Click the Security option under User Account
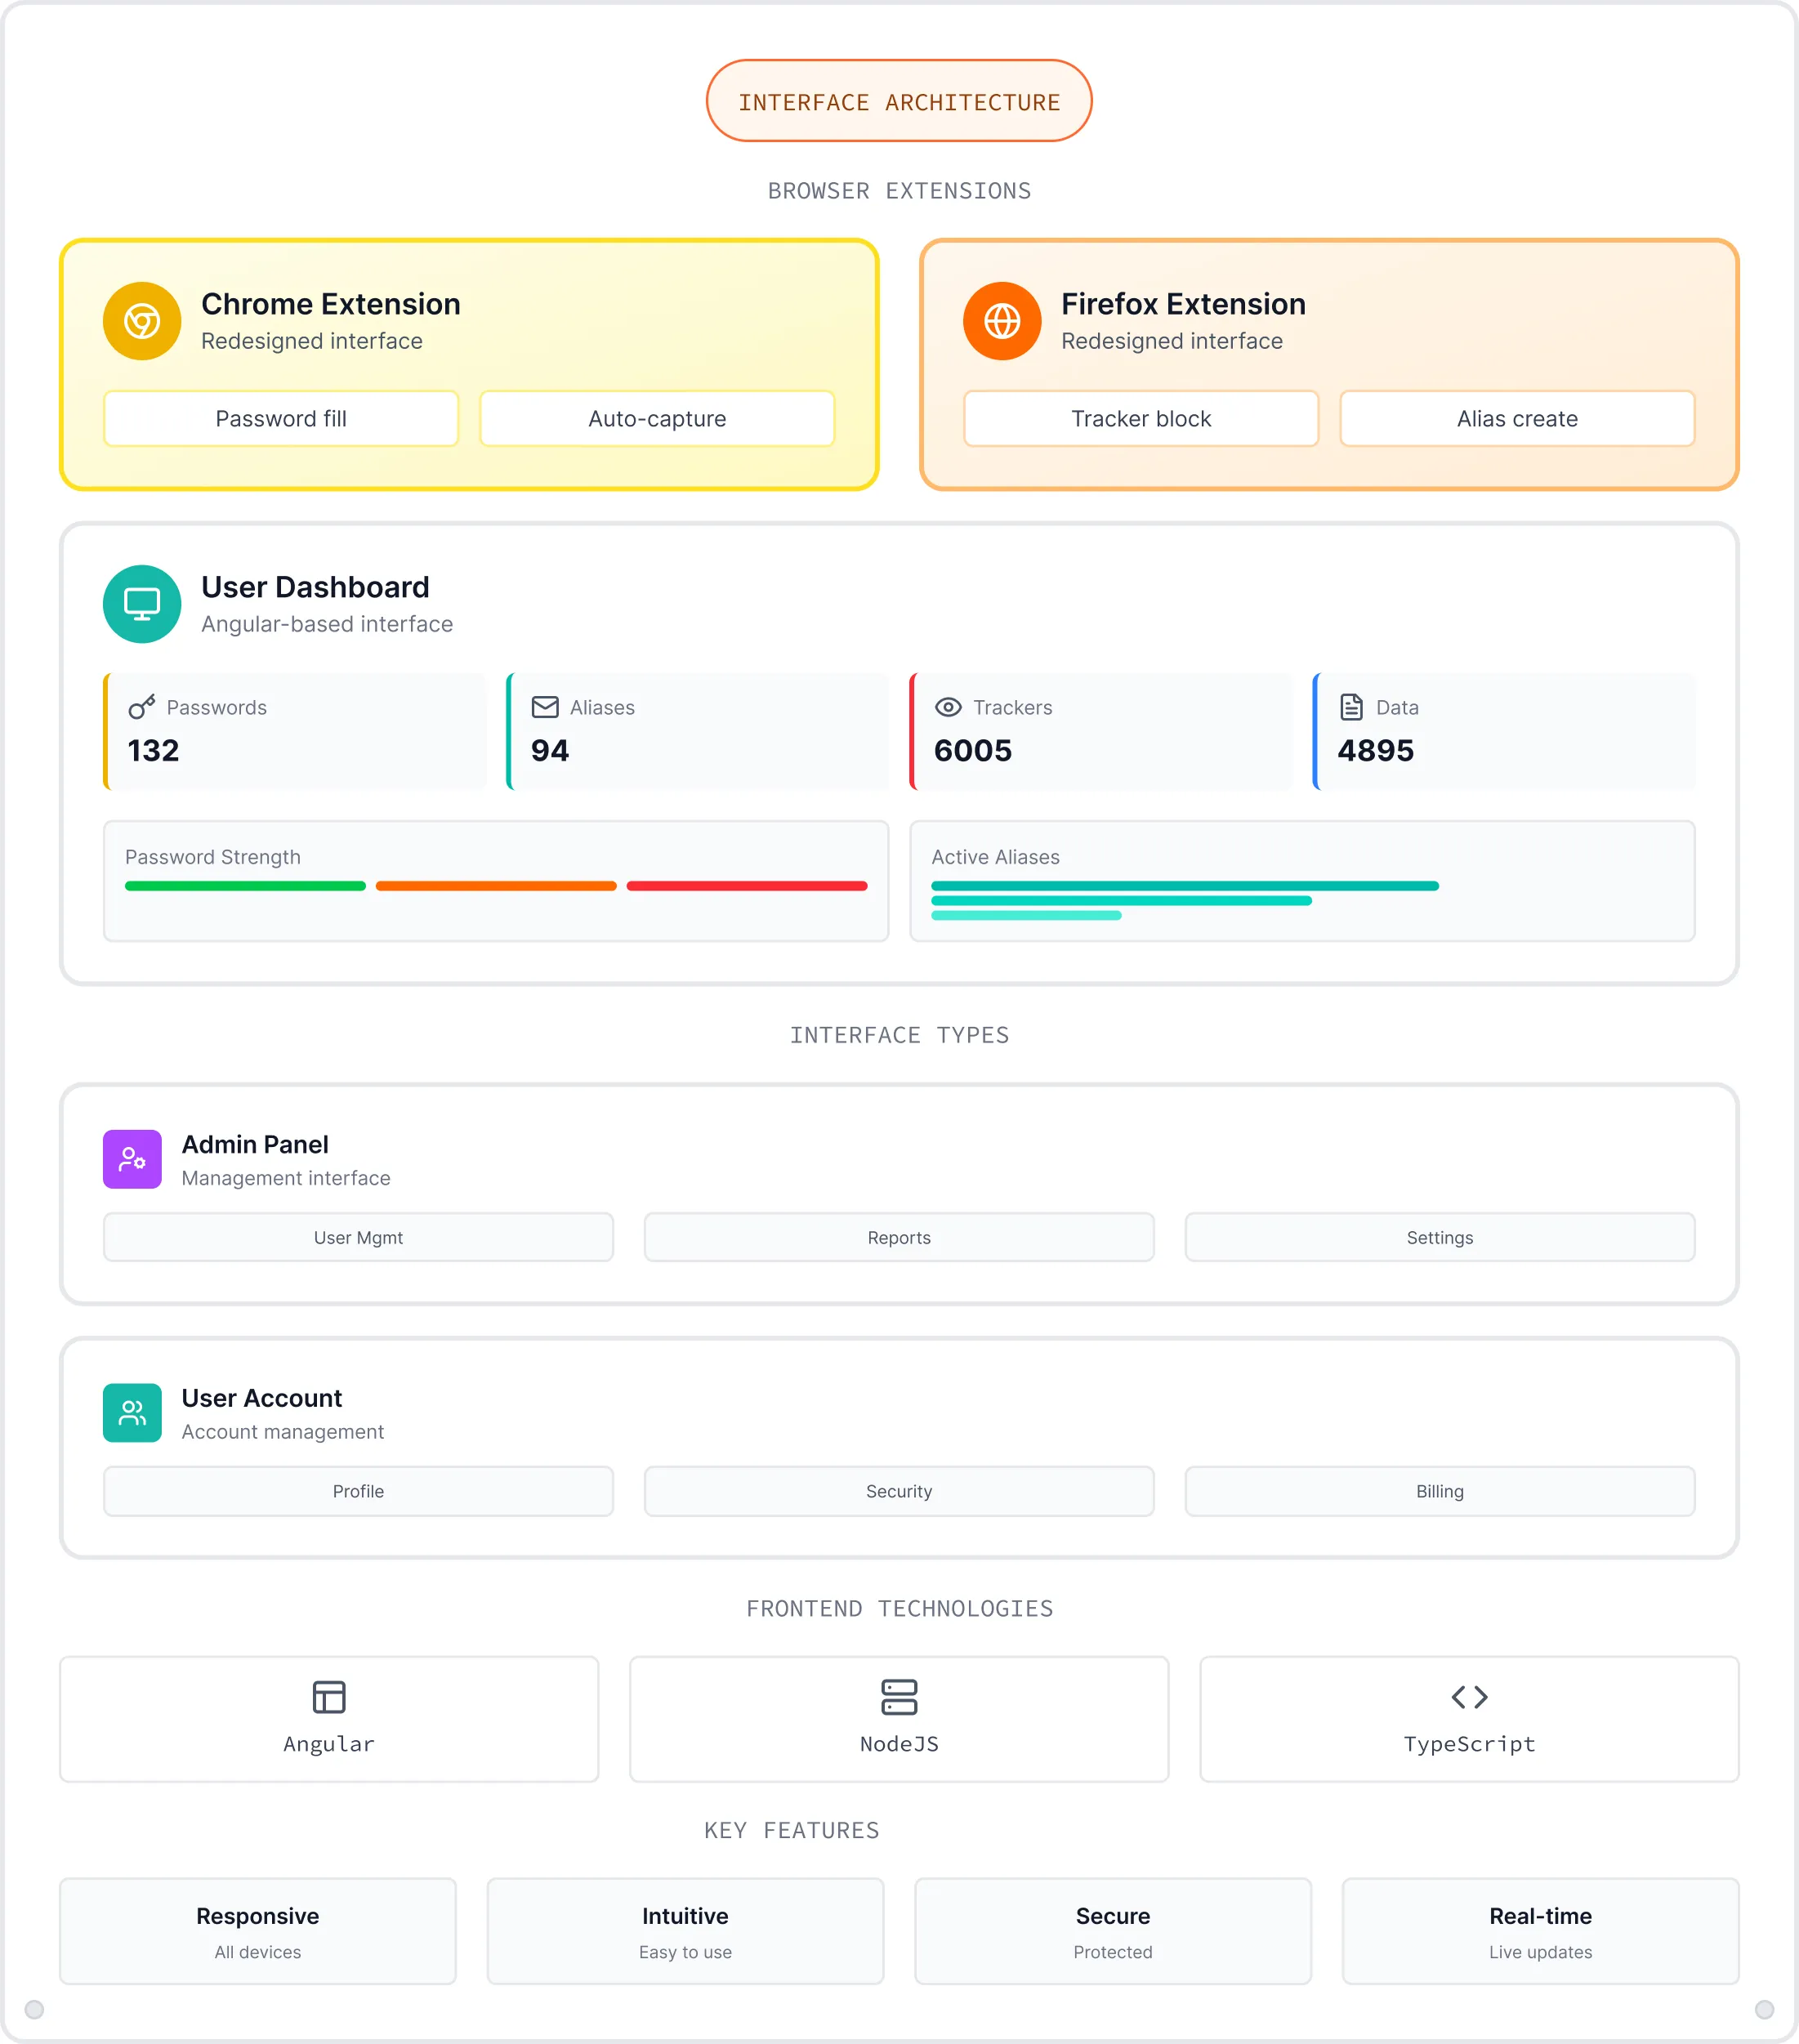This screenshot has width=1799, height=2044. coord(898,1491)
